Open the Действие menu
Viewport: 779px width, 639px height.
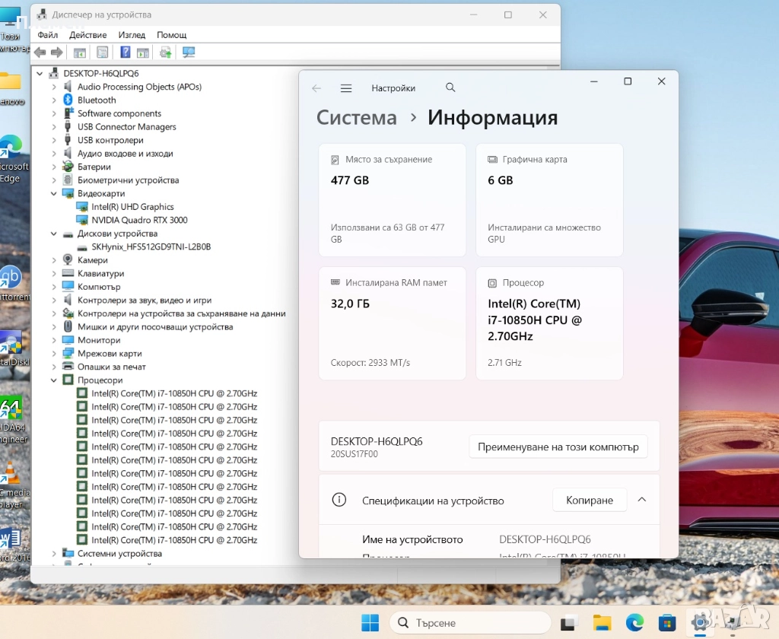pos(87,35)
